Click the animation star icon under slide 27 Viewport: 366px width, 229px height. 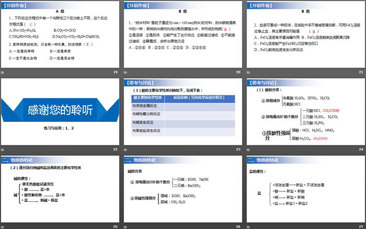(x=248, y=226)
